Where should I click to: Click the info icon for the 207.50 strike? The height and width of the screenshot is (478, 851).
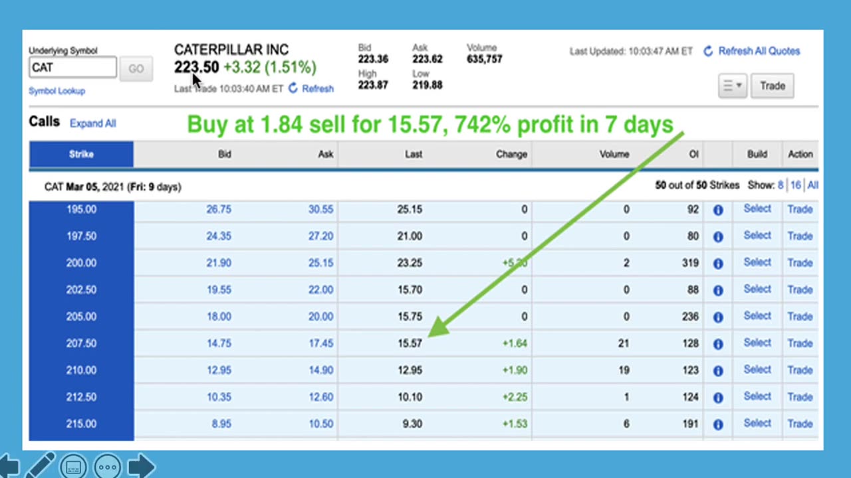tap(718, 344)
